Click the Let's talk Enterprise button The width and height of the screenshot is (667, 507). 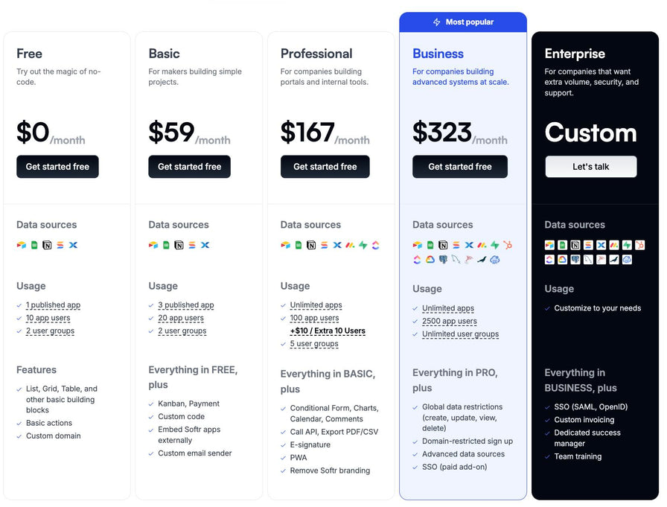591,167
